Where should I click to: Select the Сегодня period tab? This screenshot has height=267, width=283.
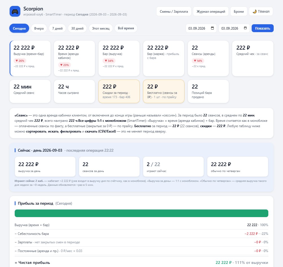point(19,28)
